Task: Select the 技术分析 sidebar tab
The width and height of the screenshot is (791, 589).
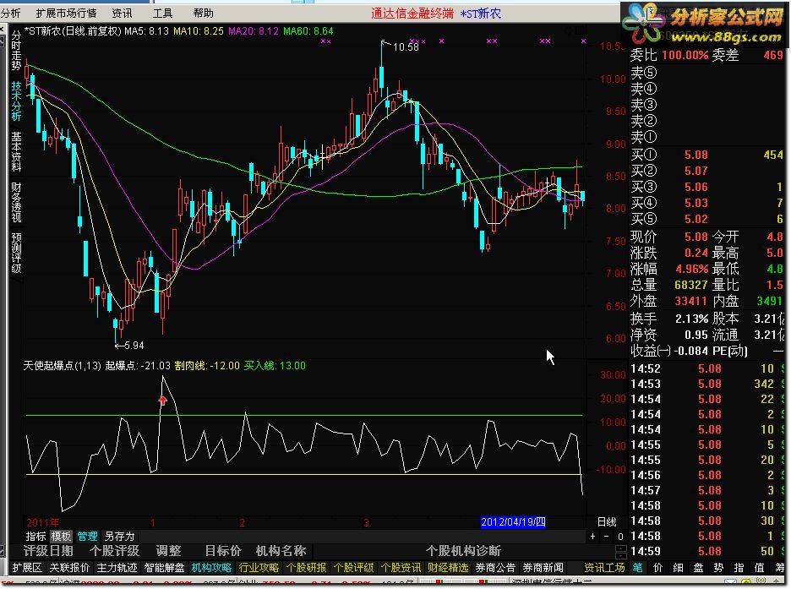Action: [x=16, y=101]
